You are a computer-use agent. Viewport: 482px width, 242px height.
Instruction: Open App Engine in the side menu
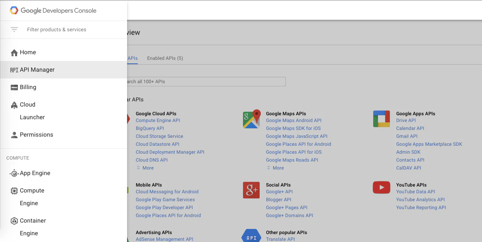tap(64, 173)
